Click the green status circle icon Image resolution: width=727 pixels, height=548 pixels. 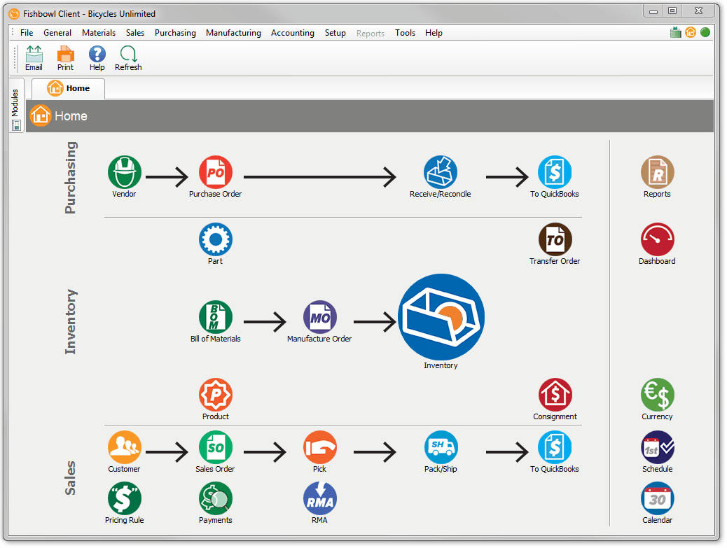click(x=705, y=32)
